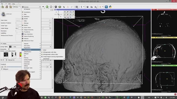177x99 pixels.
Task: Click the red error icon in status bar
Action: coord(175,94)
